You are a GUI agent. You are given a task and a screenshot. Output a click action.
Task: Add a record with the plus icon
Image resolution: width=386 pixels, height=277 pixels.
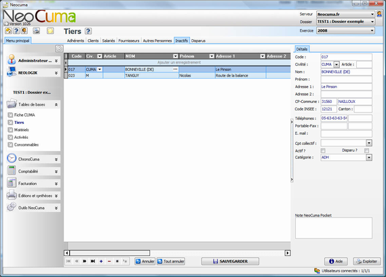(101, 261)
